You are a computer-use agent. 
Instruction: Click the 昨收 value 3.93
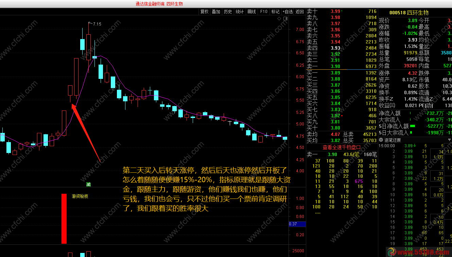pos(413,40)
